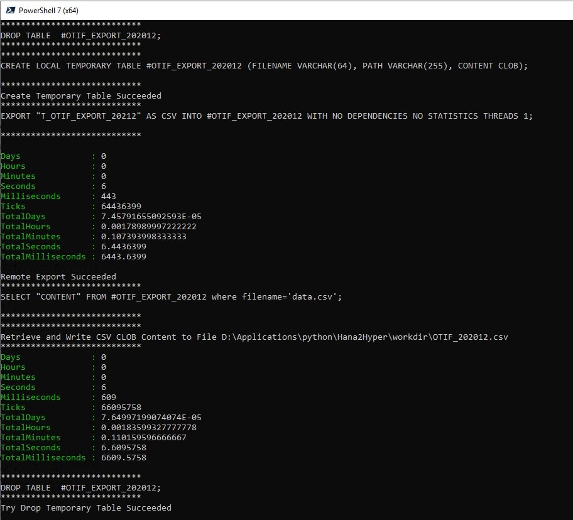The image size is (573, 520).
Task: Click the PowerShell 7 (x64) window title
Action: coord(48,11)
